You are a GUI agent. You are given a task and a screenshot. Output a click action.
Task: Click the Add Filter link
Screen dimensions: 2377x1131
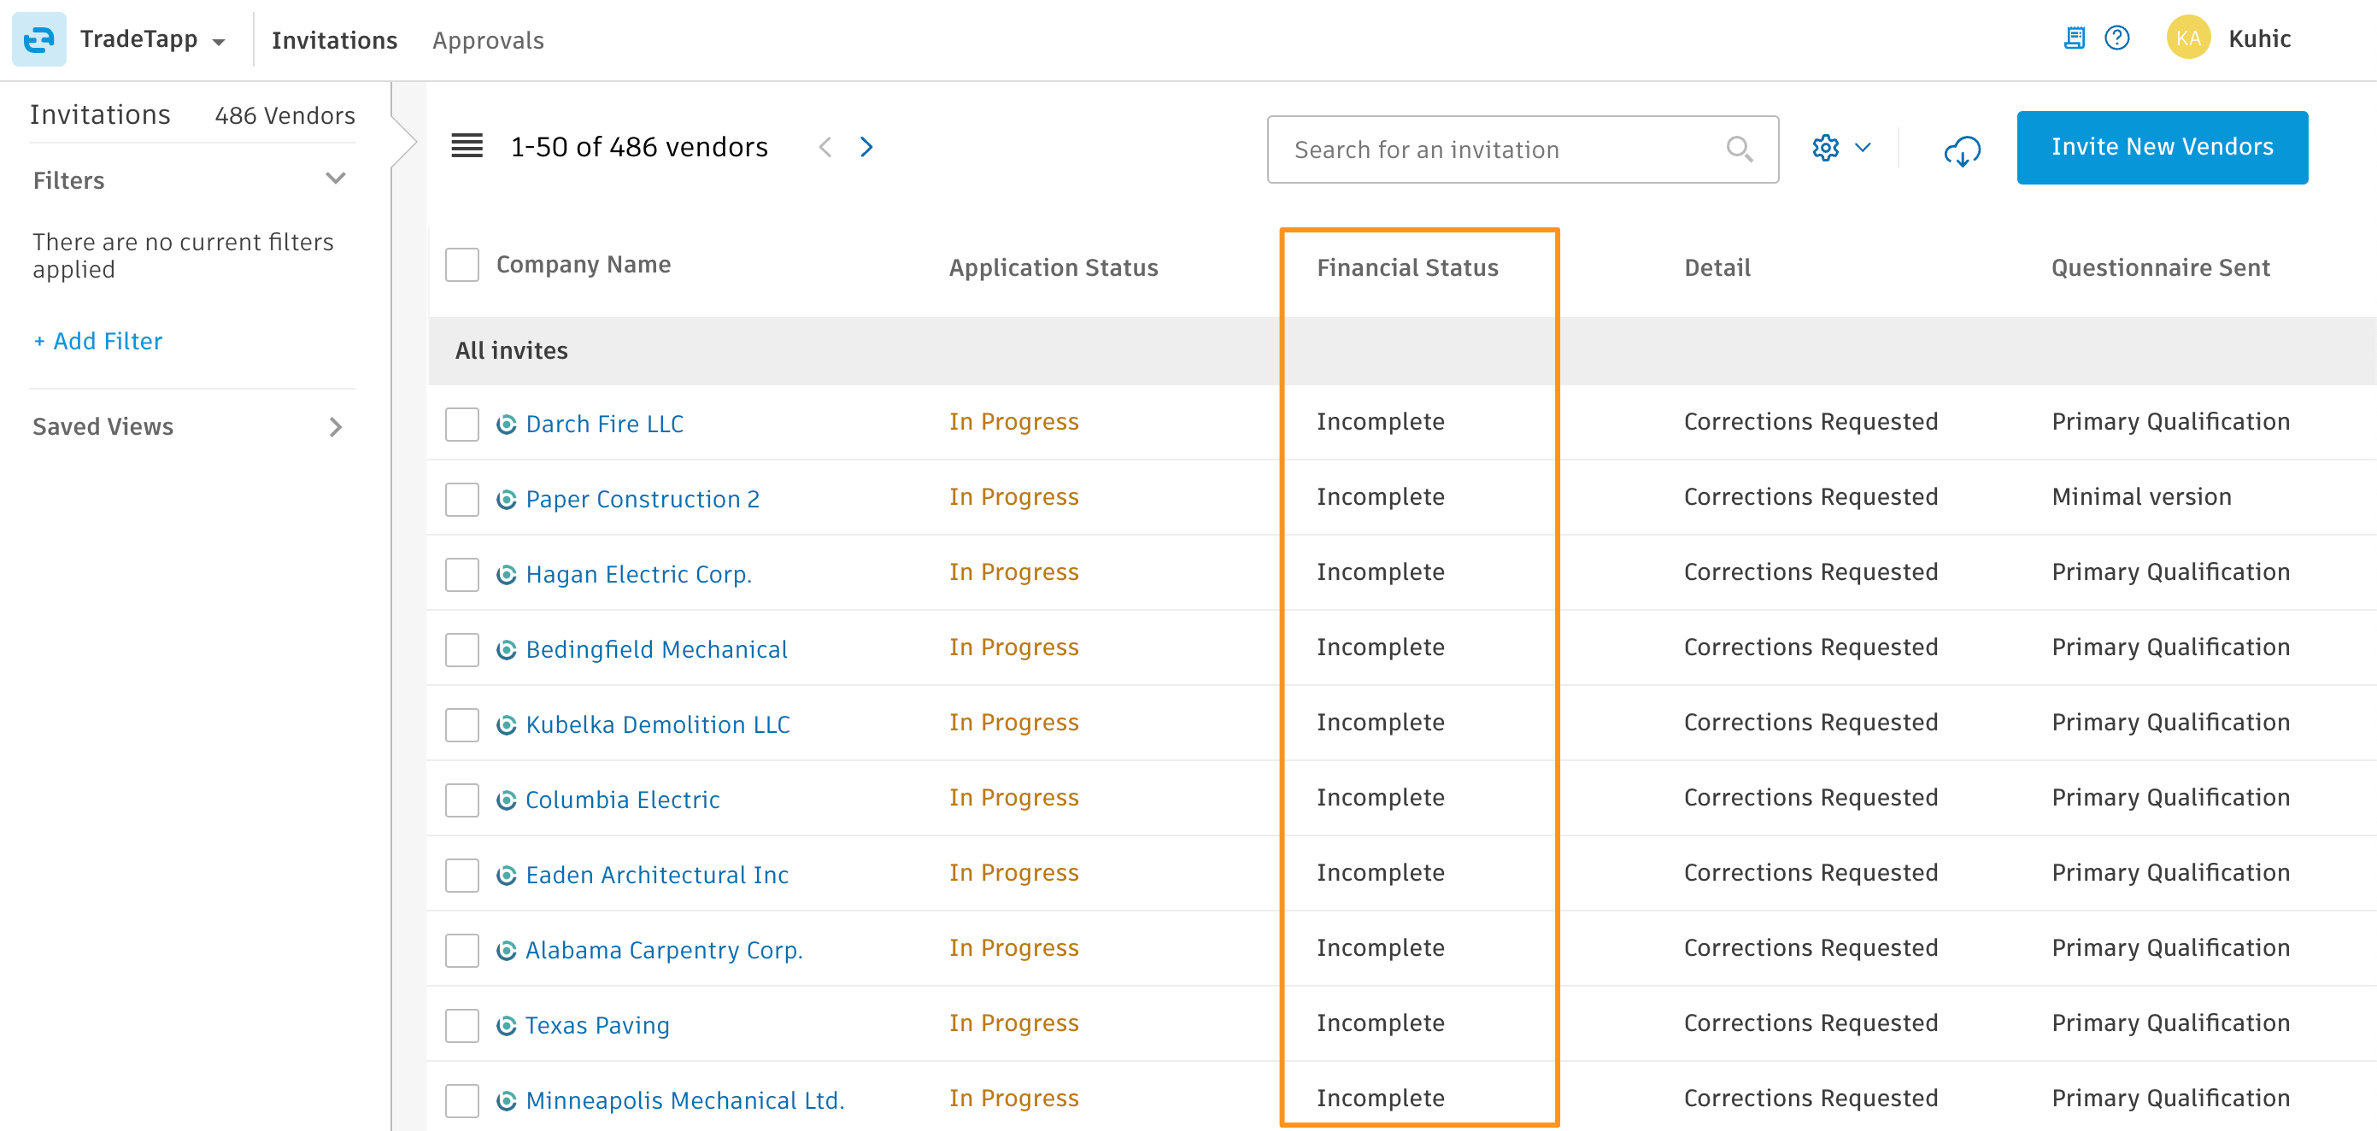(x=97, y=340)
